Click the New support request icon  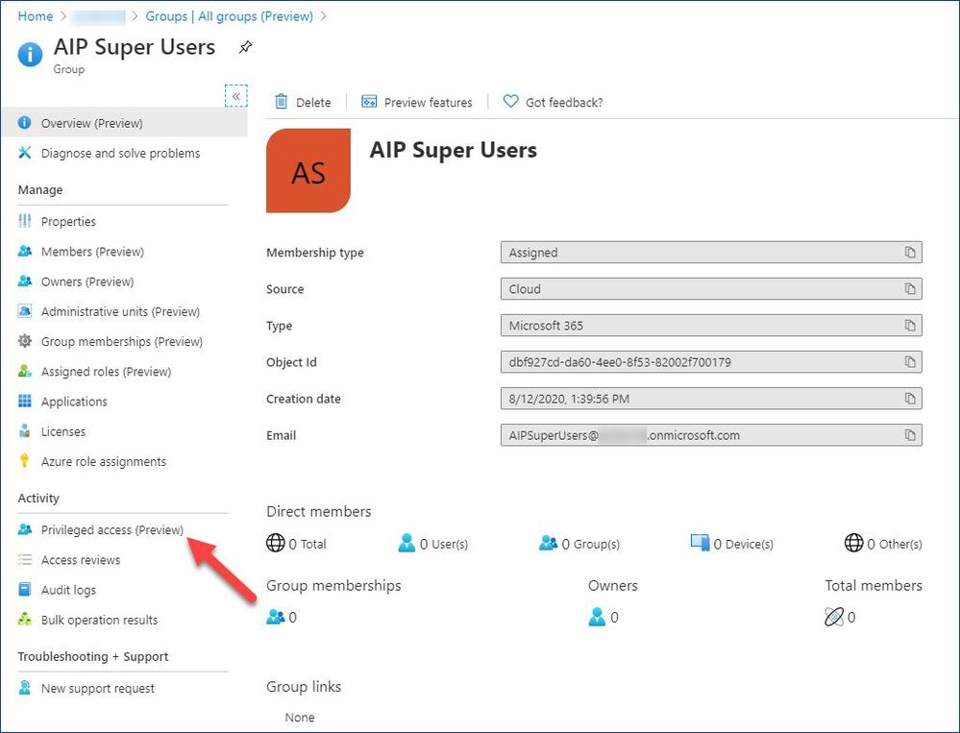click(x=24, y=688)
